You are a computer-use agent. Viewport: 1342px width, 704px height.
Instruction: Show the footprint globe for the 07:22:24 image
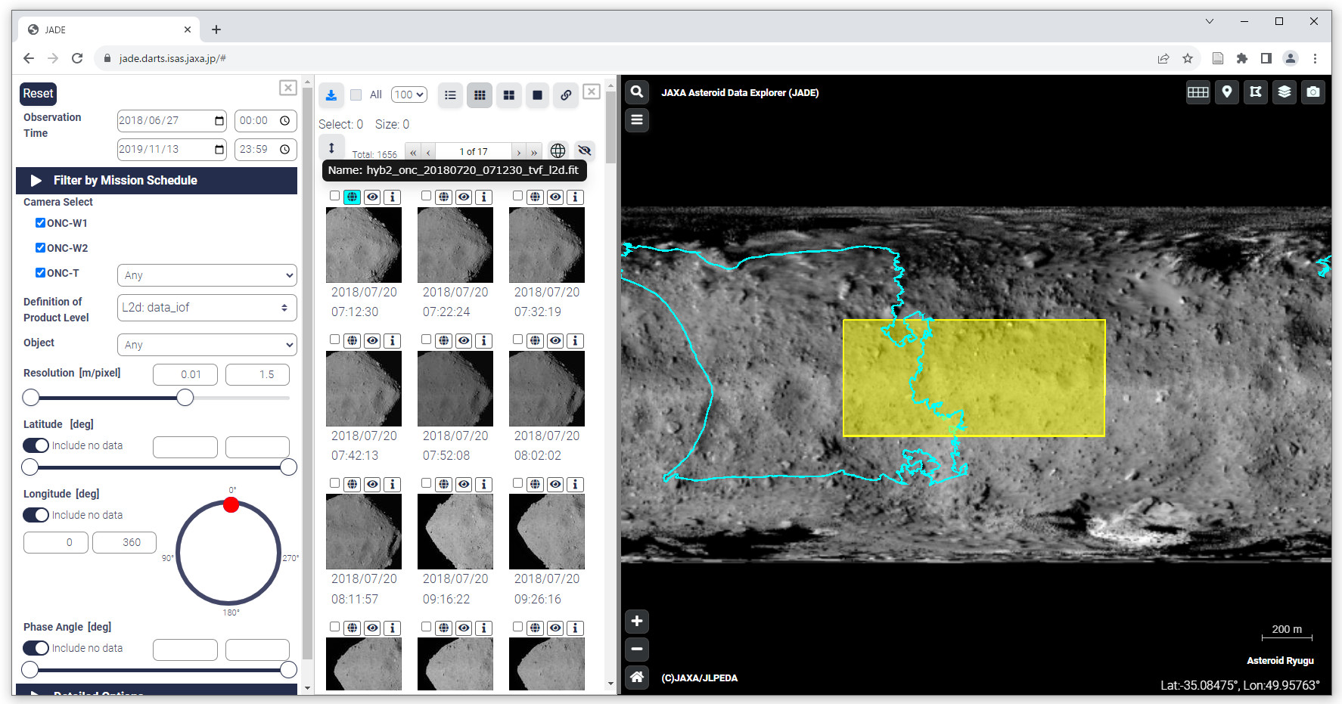click(x=444, y=197)
